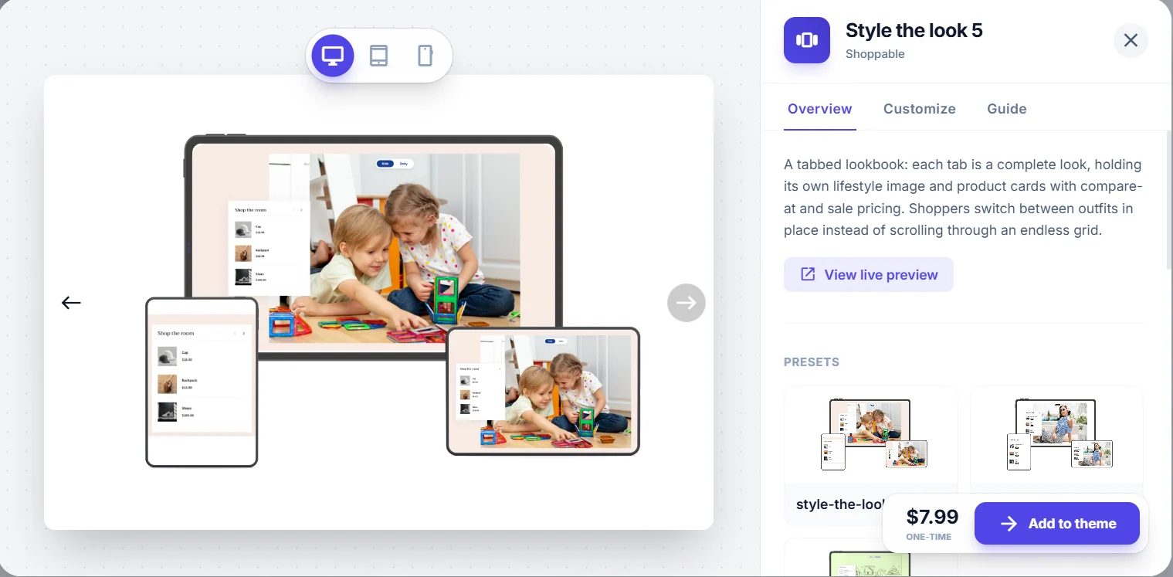Go to previous preview slide arrow
Screen dimensions: 1173x577
(x=71, y=303)
